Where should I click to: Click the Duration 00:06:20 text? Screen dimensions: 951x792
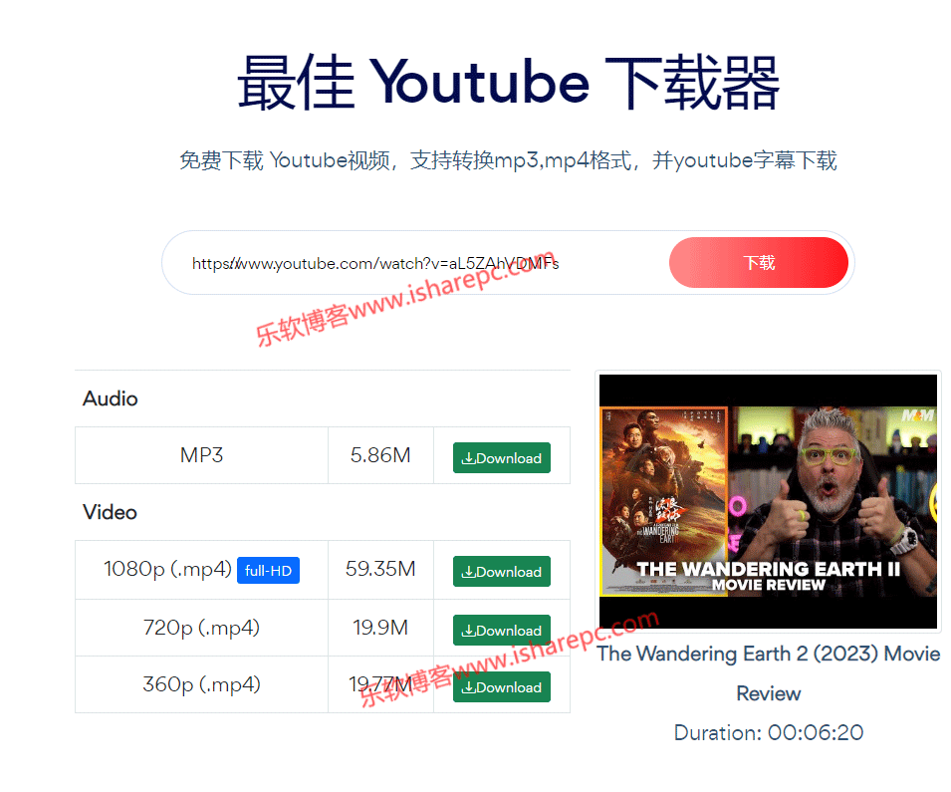point(769,732)
